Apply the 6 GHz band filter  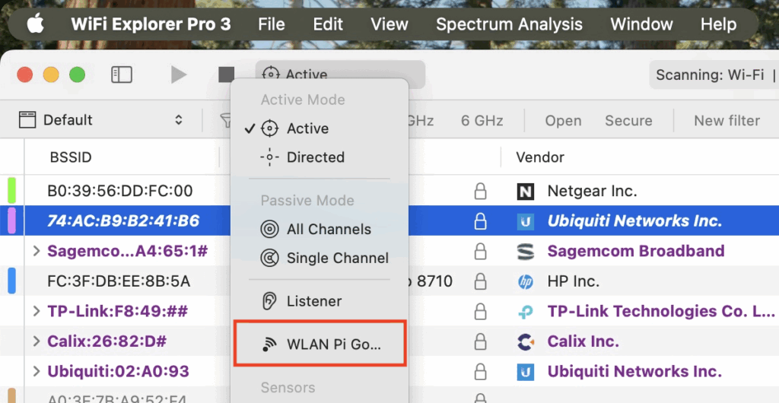tap(482, 121)
